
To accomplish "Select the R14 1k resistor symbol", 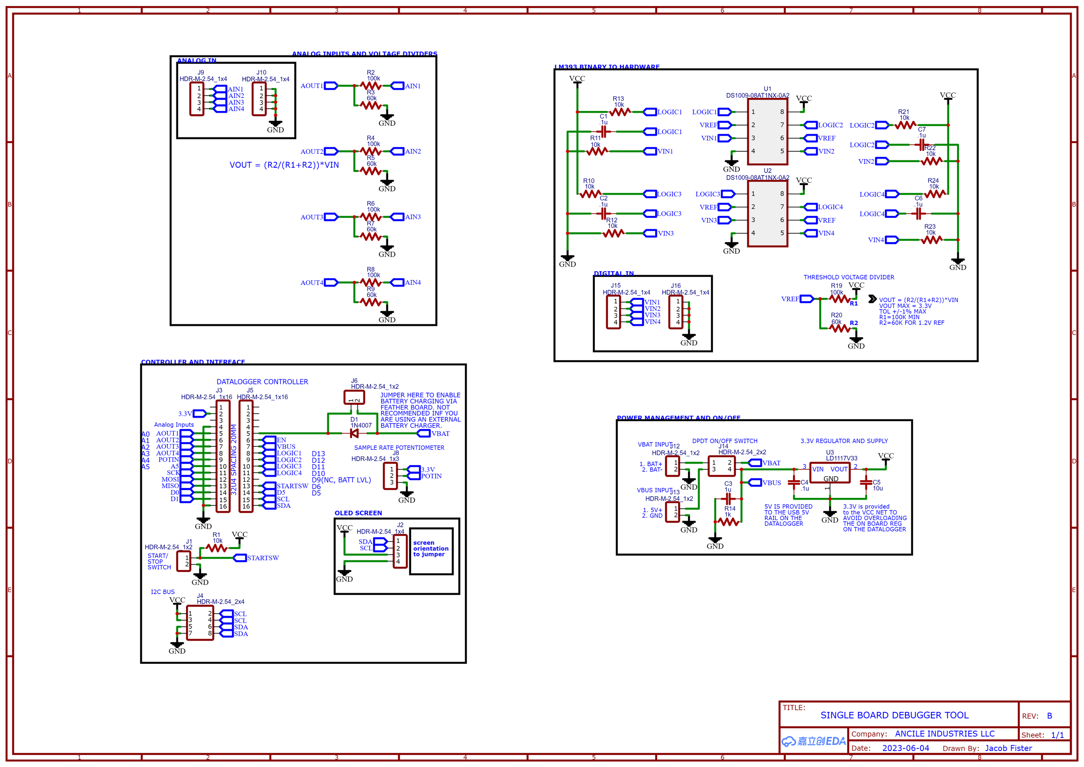I will tap(728, 521).
